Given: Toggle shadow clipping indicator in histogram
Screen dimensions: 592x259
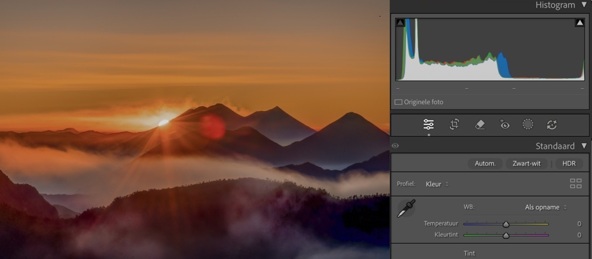Looking at the screenshot, I should click(x=400, y=23).
